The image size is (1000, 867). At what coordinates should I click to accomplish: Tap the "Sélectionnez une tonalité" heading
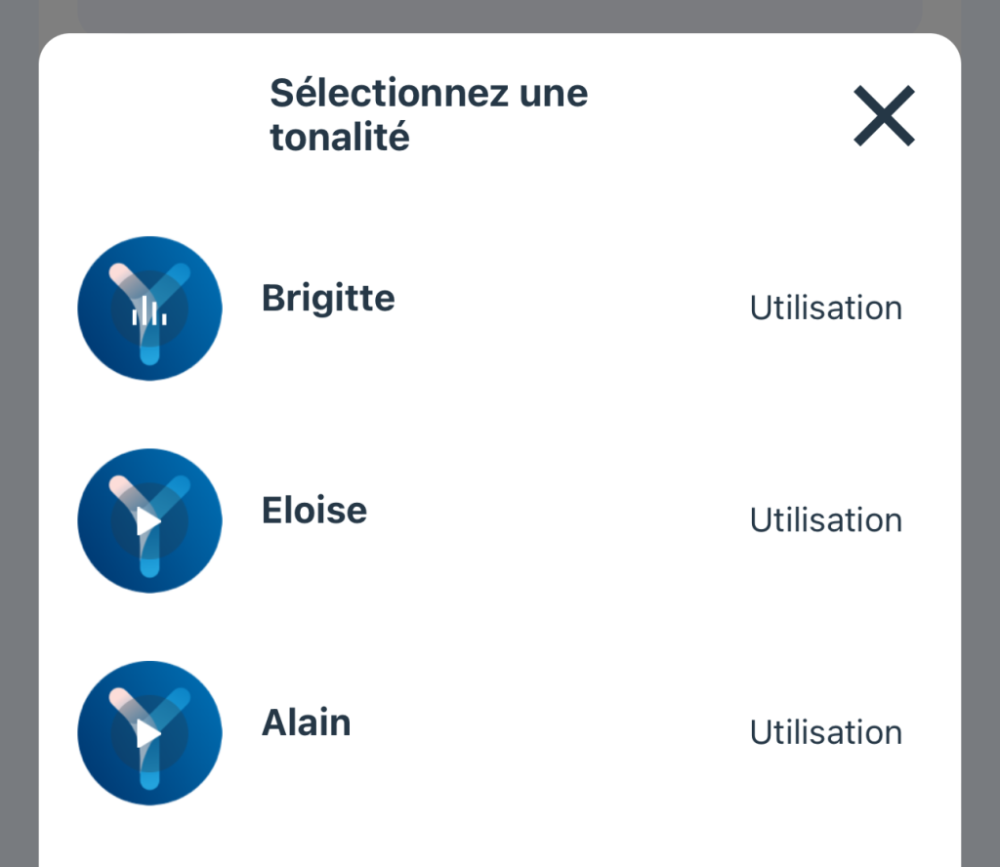[x=429, y=115]
